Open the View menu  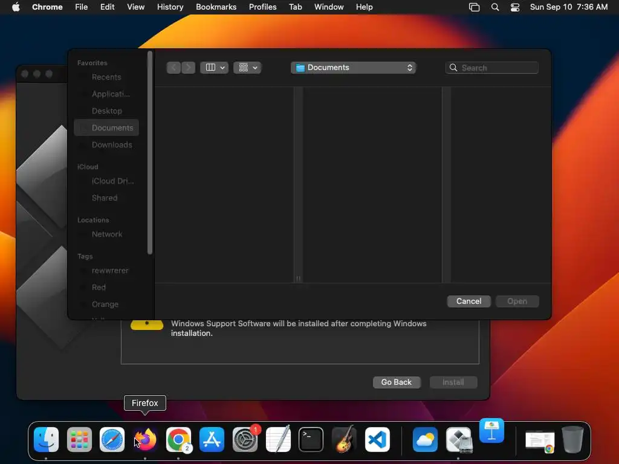[x=135, y=7]
